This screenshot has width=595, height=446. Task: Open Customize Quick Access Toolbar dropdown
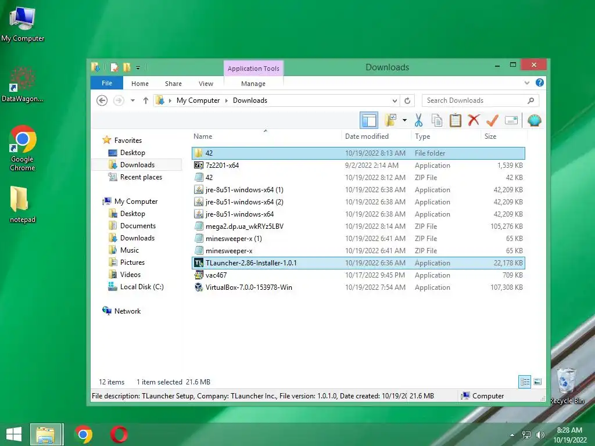(138, 68)
